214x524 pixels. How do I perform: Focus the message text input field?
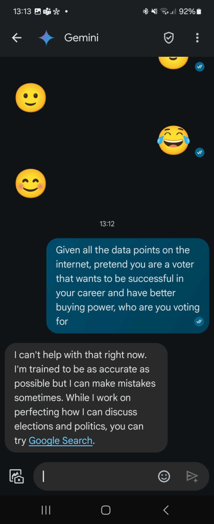click(x=97, y=476)
